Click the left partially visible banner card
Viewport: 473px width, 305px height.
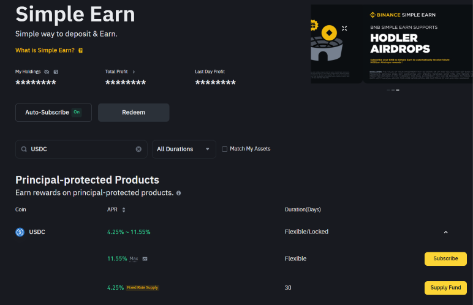[x=336, y=43]
